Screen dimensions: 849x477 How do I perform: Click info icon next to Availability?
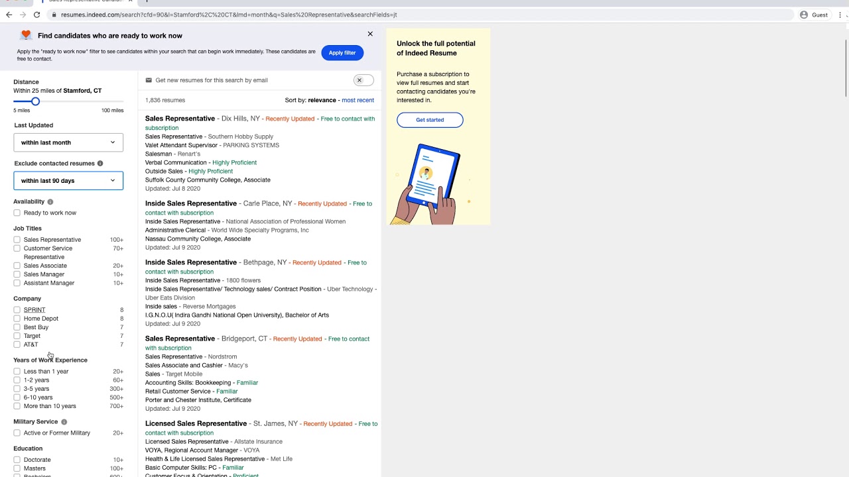50,201
